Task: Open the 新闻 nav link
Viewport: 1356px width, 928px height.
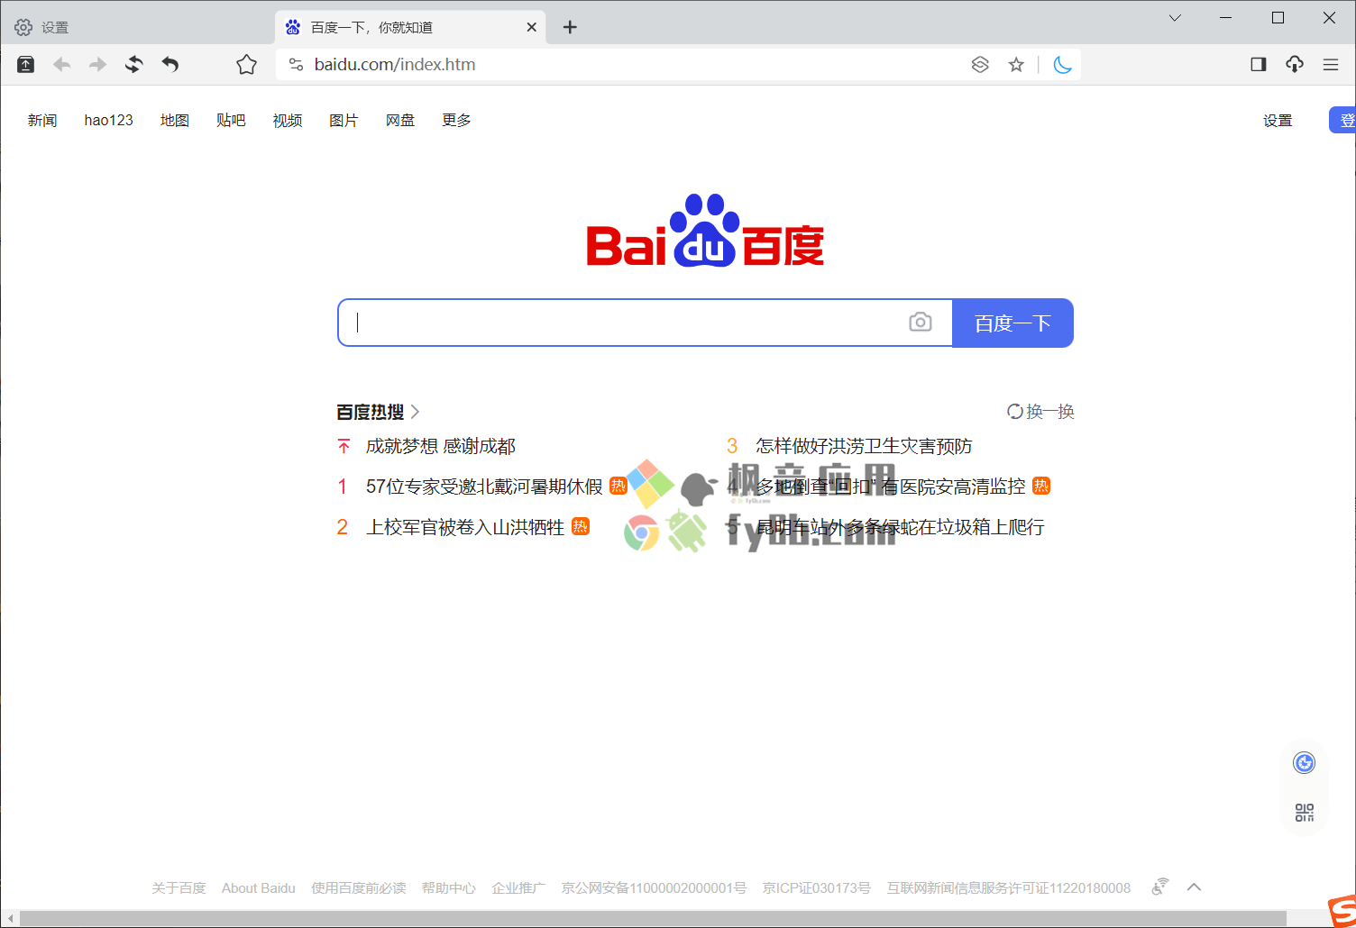Action: [42, 120]
